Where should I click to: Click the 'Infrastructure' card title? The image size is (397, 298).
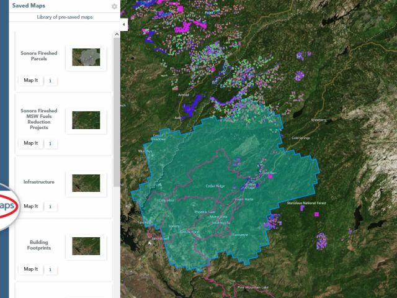pos(39,182)
